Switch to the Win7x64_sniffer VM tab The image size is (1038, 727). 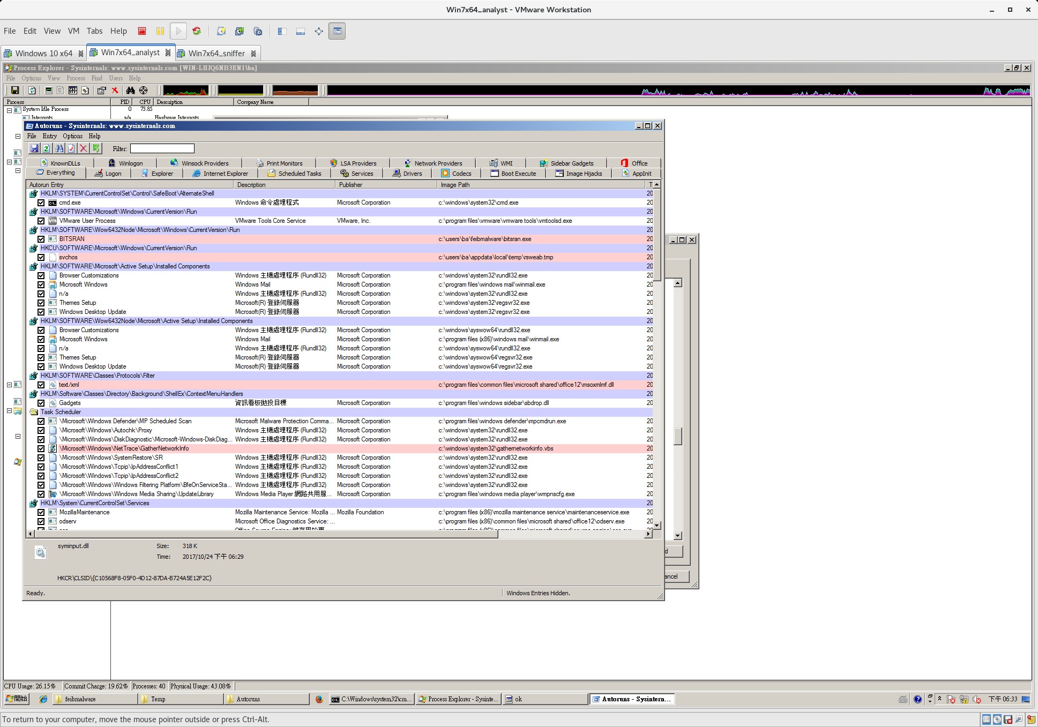tap(216, 53)
